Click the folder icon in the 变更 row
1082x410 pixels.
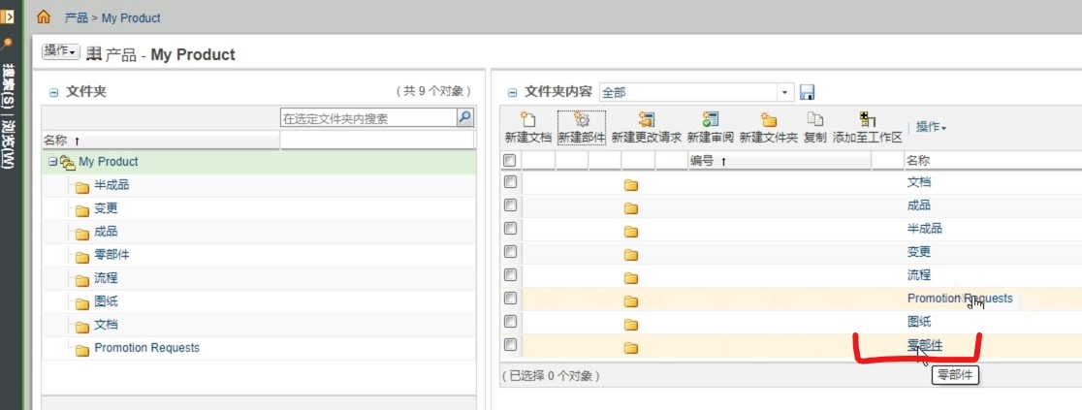(x=631, y=255)
